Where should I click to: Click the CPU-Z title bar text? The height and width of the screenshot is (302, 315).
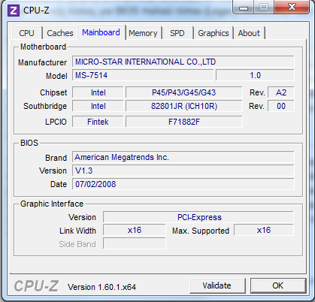pyautogui.click(x=36, y=11)
